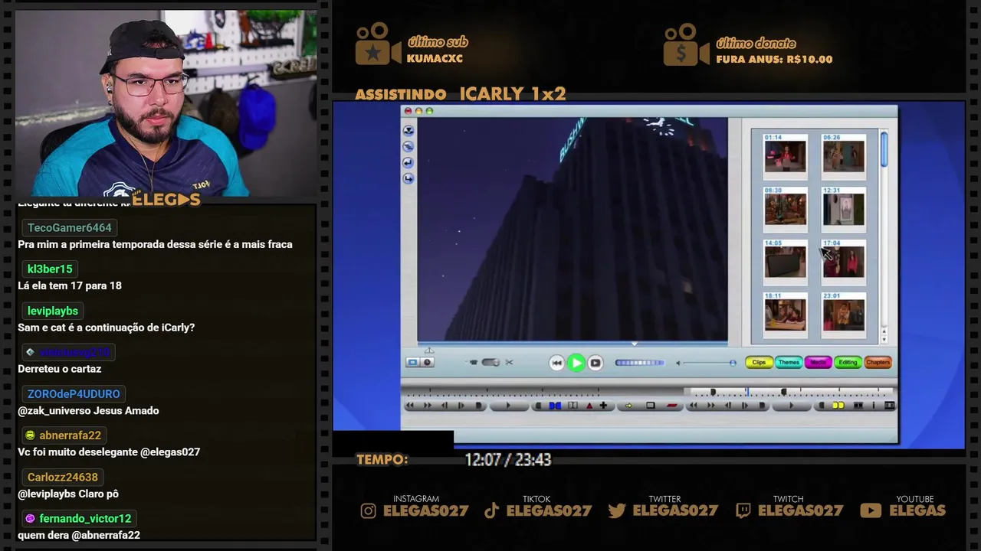Click the first round icon left of preview

pyautogui.click(x=408, y=130)
